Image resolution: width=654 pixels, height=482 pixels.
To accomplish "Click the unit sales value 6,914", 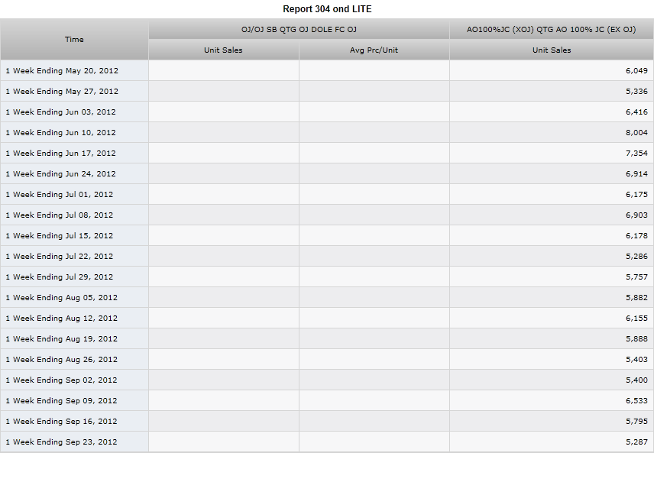I will (x=636, y=174).
